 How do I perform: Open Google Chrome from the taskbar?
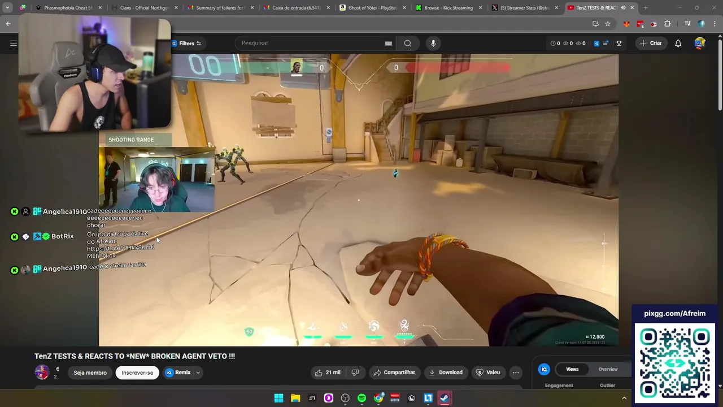(x=378, y=398)
